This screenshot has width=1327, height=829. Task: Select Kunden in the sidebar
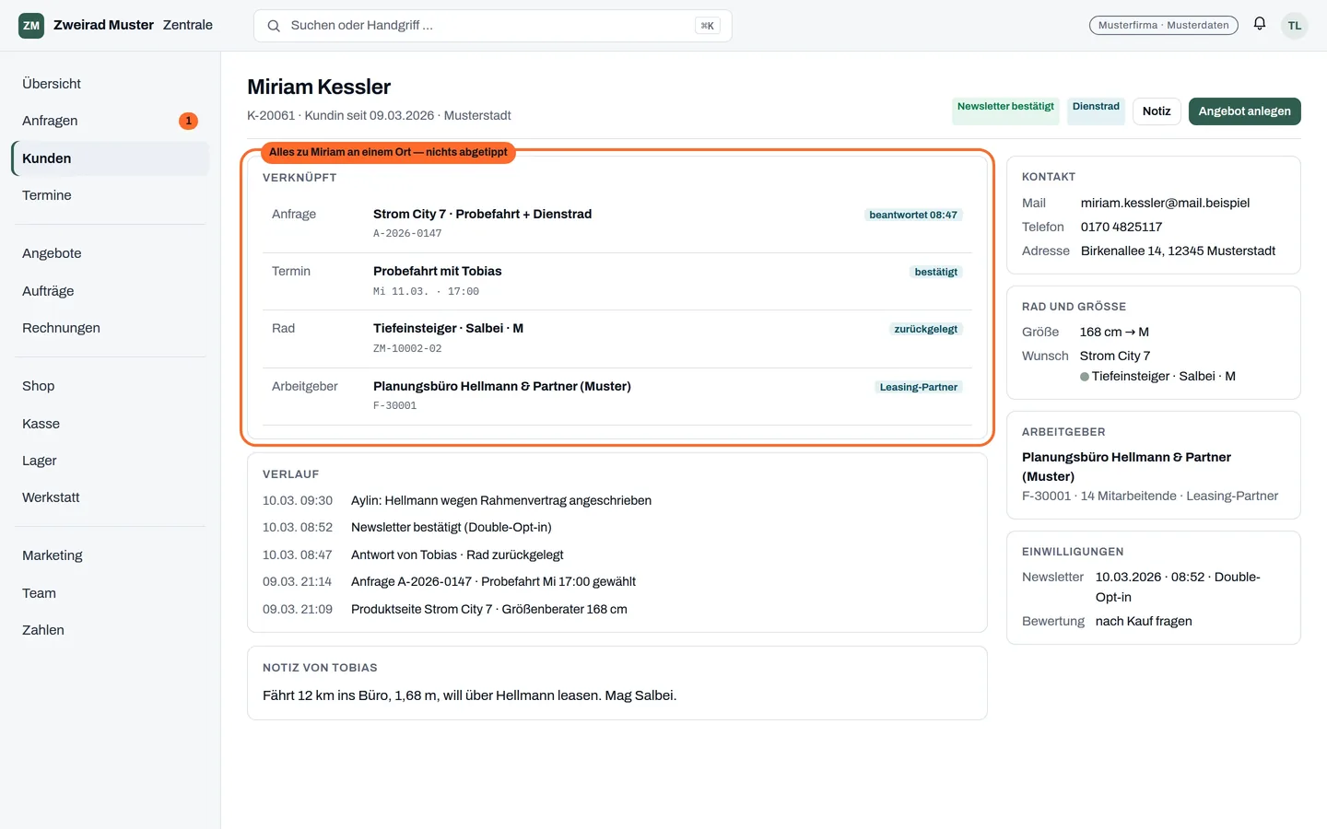click(111, 158)
